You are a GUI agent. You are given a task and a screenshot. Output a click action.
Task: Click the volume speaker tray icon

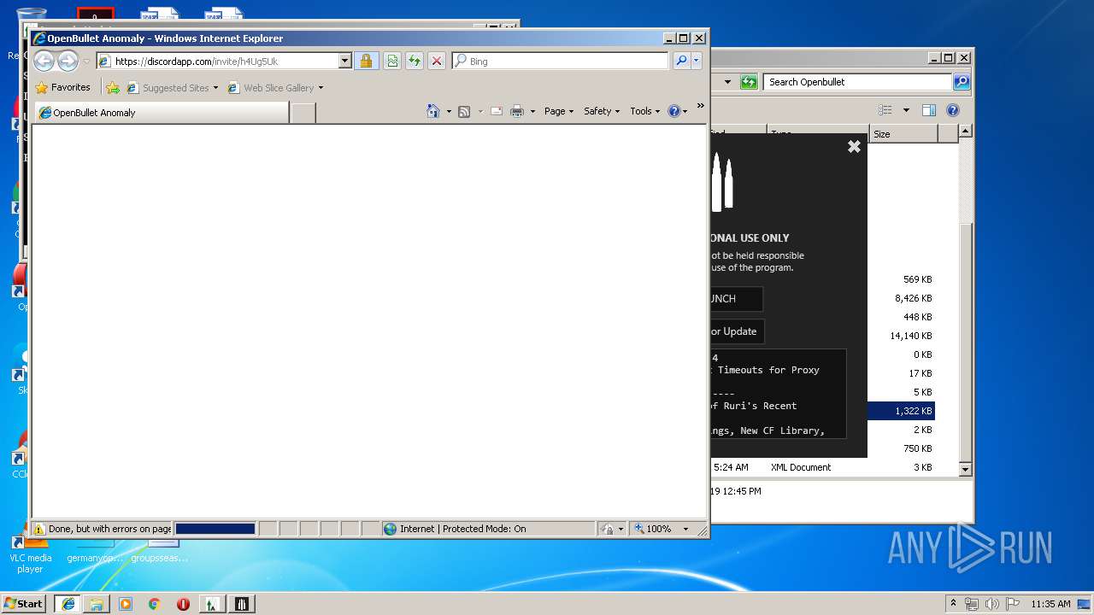click(x=991, y=604)
